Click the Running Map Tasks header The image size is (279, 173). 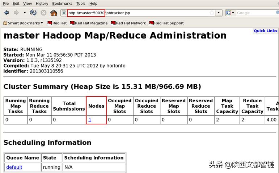pos(16,106)
